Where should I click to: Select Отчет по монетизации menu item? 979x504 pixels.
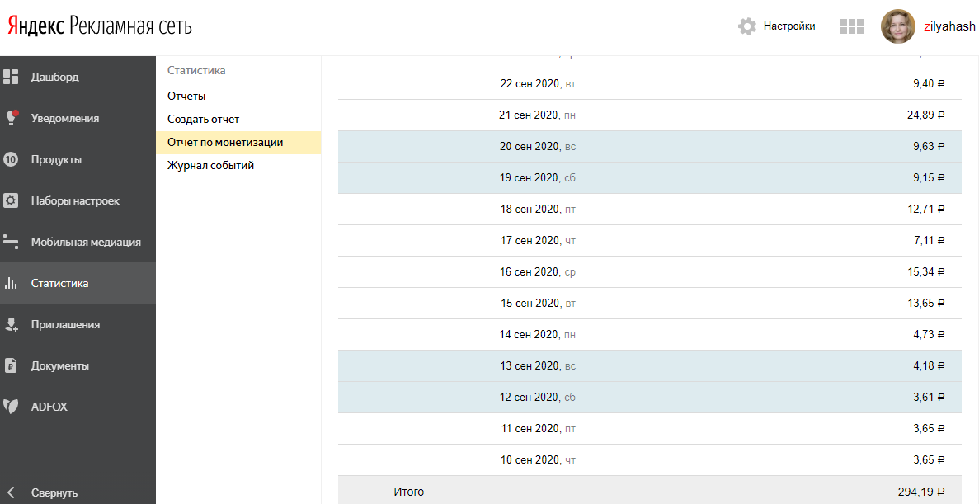point(225,142)
